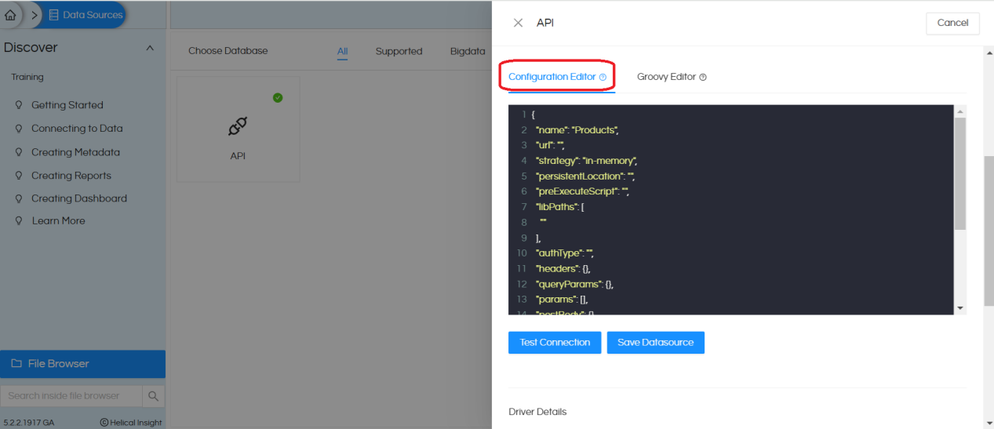Click lightbulb icon beside Getting Started
Screen dimensions: 994x429
(x=19, y=105)
